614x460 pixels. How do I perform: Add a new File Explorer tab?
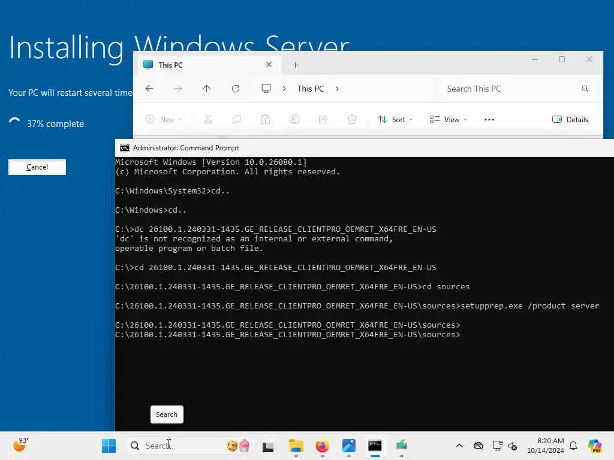click(296, 65)
